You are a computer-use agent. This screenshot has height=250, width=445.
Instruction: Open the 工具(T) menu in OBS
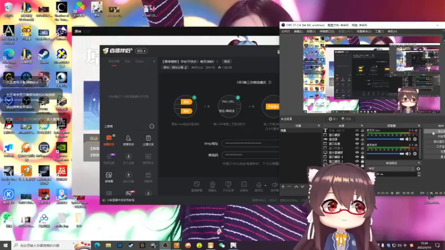pyautogui.click(x=379, y=32)
